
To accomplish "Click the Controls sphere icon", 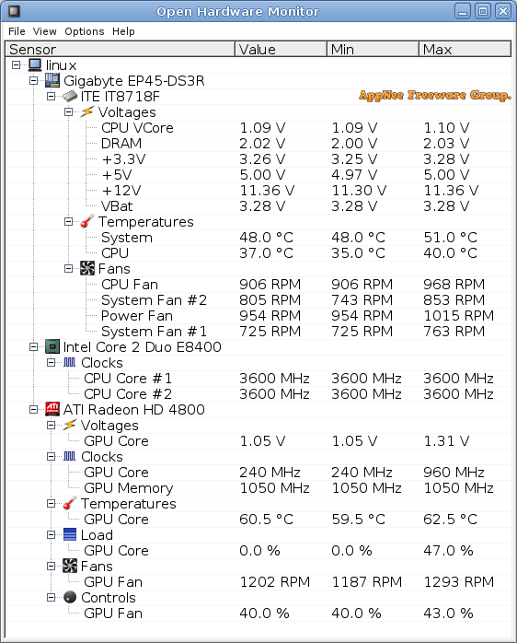I will pyautogui.click(x=70, y=598).
